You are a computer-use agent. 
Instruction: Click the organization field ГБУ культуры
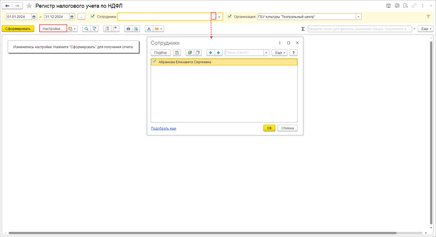coord(306,17)
